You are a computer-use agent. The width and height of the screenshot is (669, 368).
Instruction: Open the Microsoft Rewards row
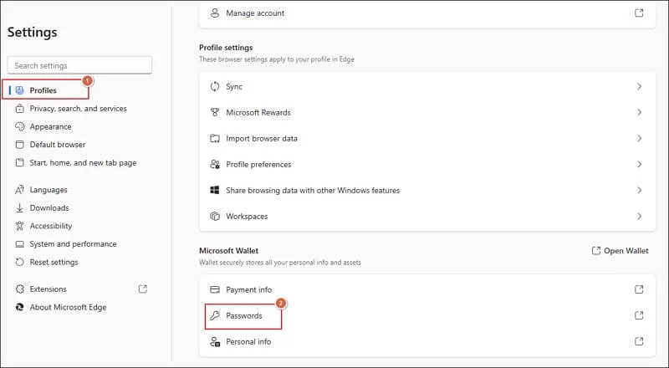click(x=427, y=112)
